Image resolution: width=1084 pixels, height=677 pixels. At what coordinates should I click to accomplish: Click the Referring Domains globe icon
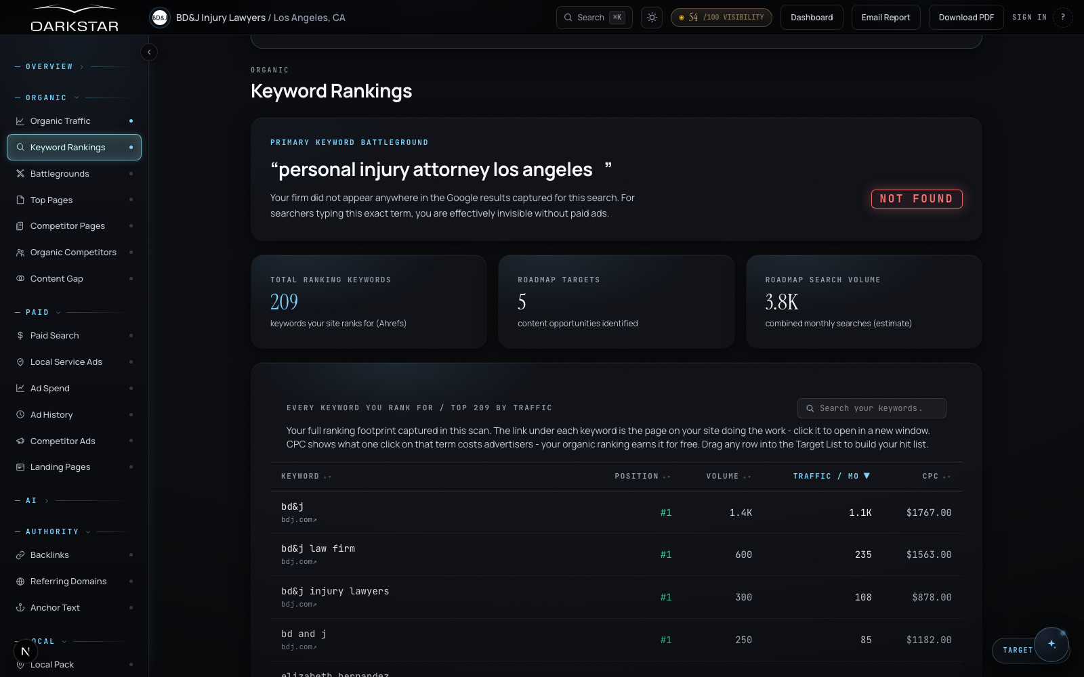tap(20, 582)
